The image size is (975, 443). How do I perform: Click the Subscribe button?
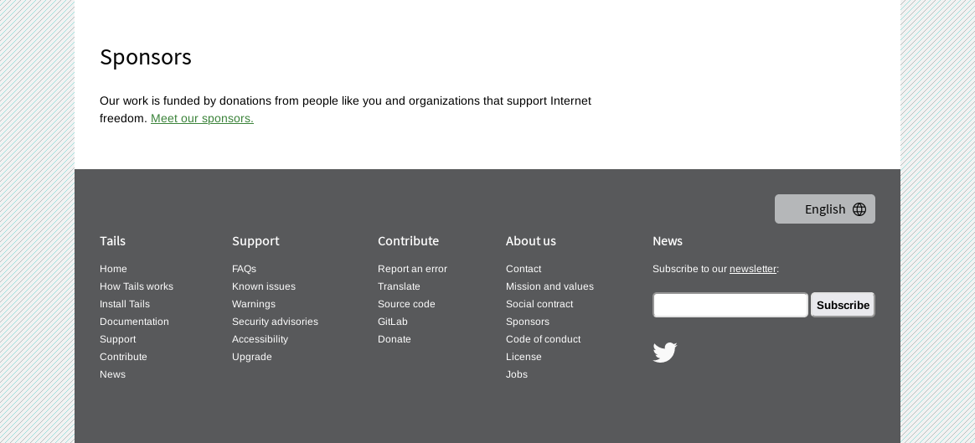[843, 305]
